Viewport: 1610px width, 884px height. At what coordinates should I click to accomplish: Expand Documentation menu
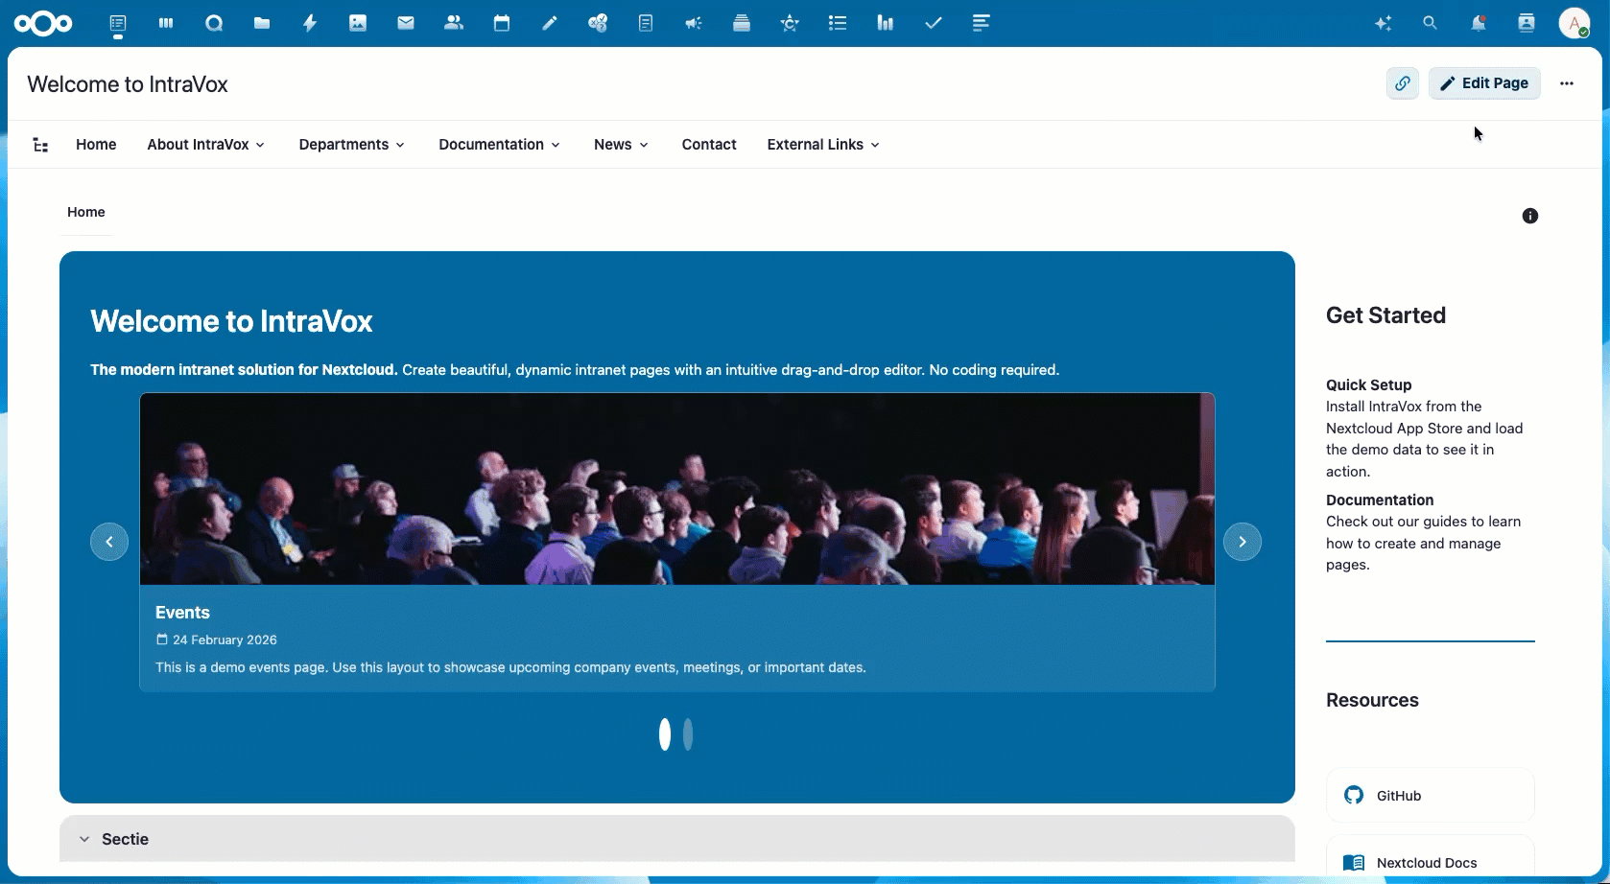[500, 145]
